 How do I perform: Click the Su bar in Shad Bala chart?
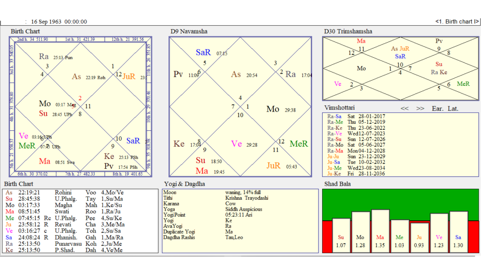341,235
